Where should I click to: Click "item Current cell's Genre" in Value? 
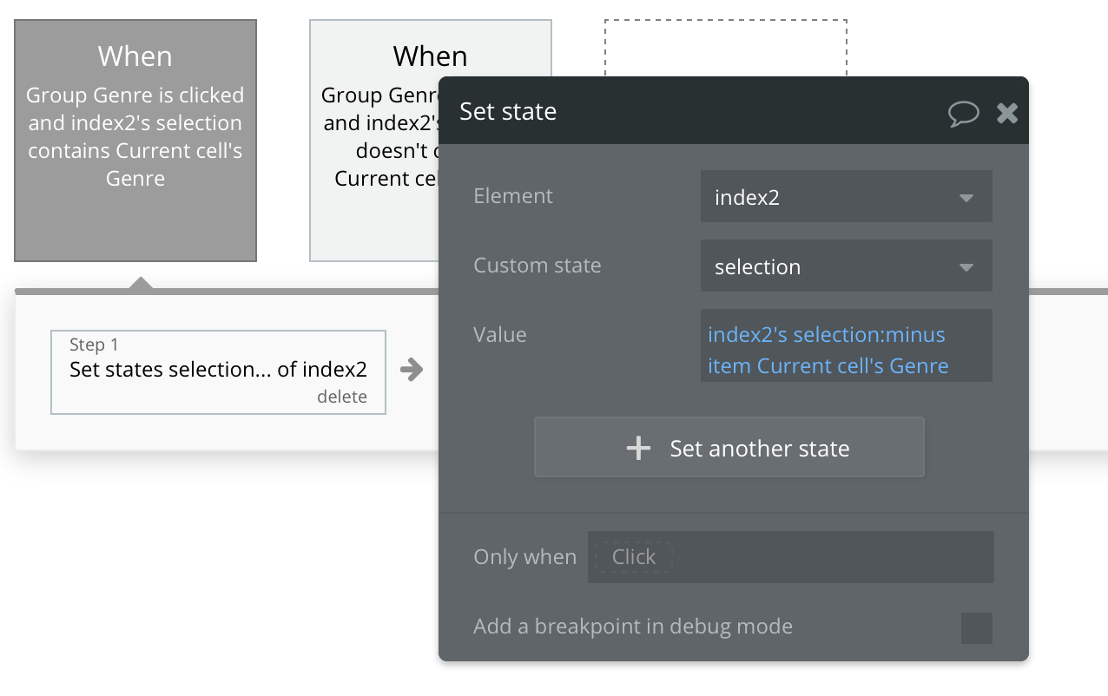(x=828, y=366)
